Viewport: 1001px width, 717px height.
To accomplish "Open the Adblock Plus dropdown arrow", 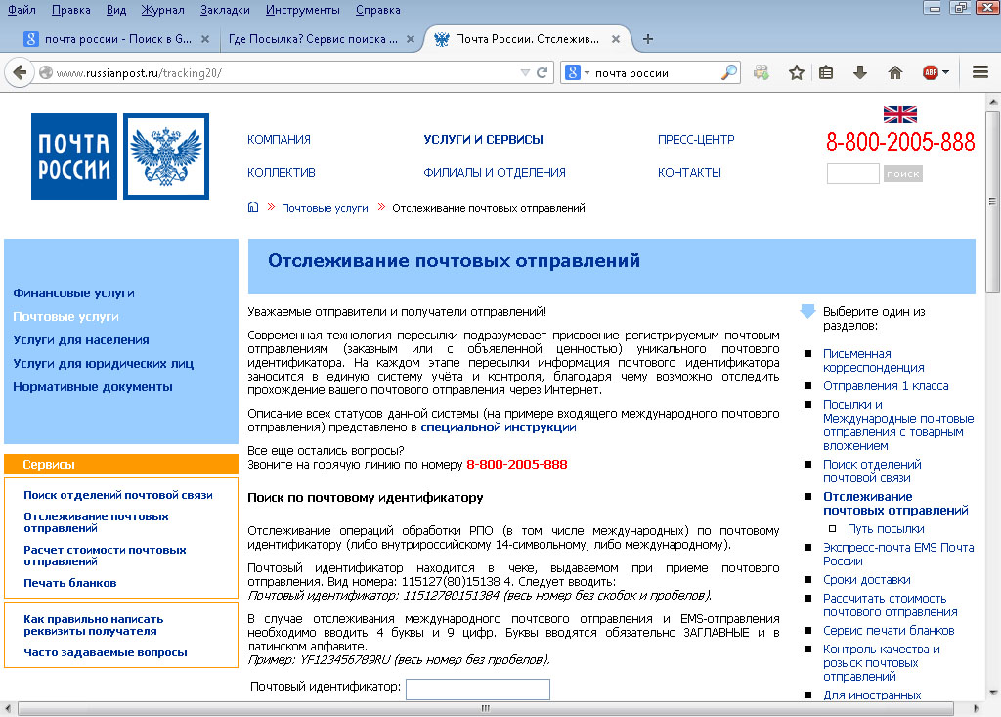I will coord(945,72).
